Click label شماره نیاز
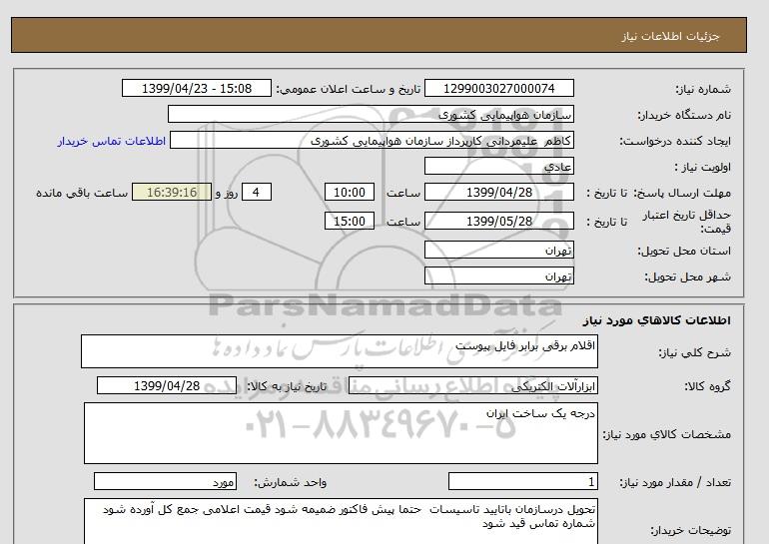769x544 pixels. tap(703, 89)
